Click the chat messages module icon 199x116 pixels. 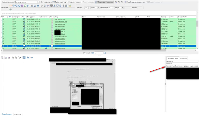click(x=13, y=6)
